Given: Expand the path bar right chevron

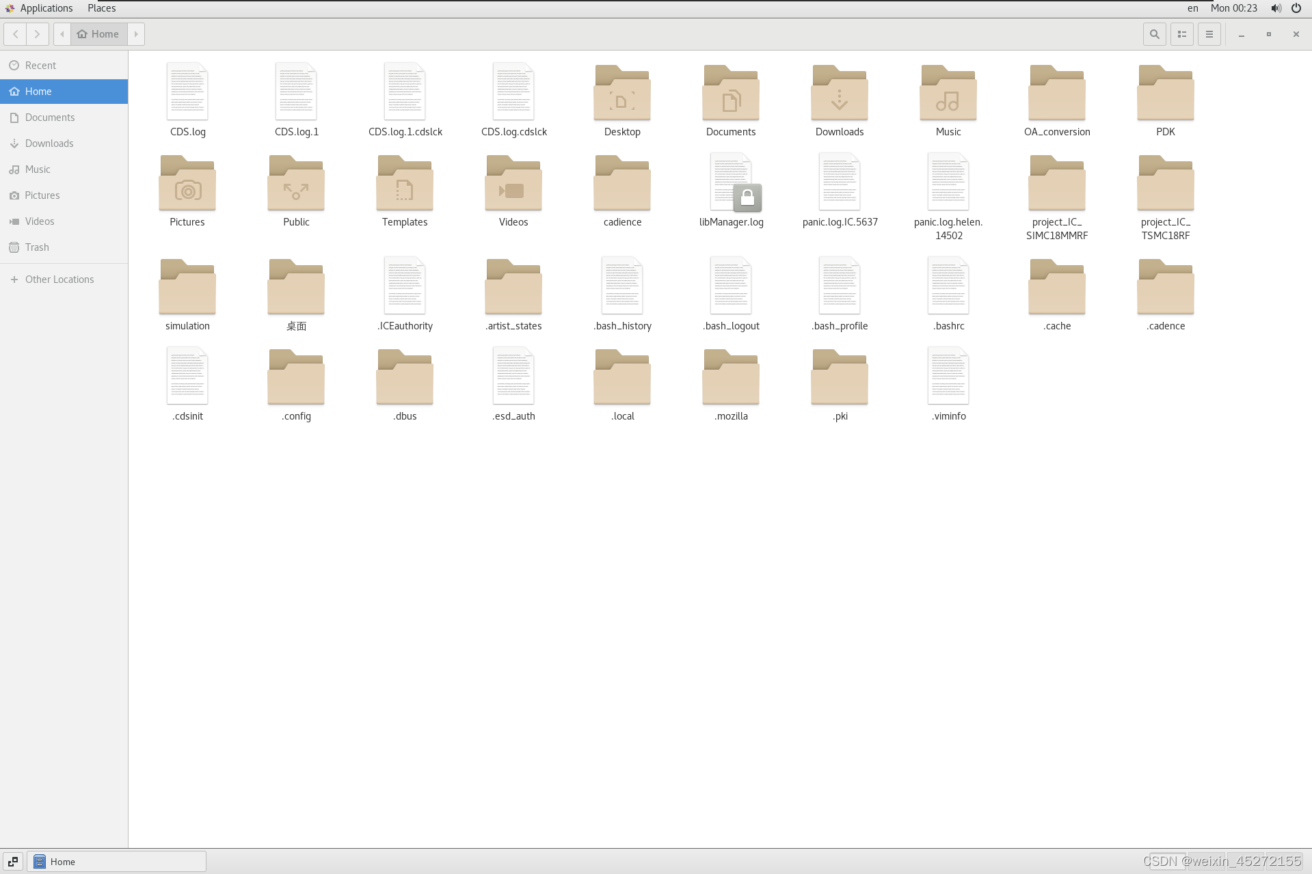Looking at the screenshot, I should [136, 34].
